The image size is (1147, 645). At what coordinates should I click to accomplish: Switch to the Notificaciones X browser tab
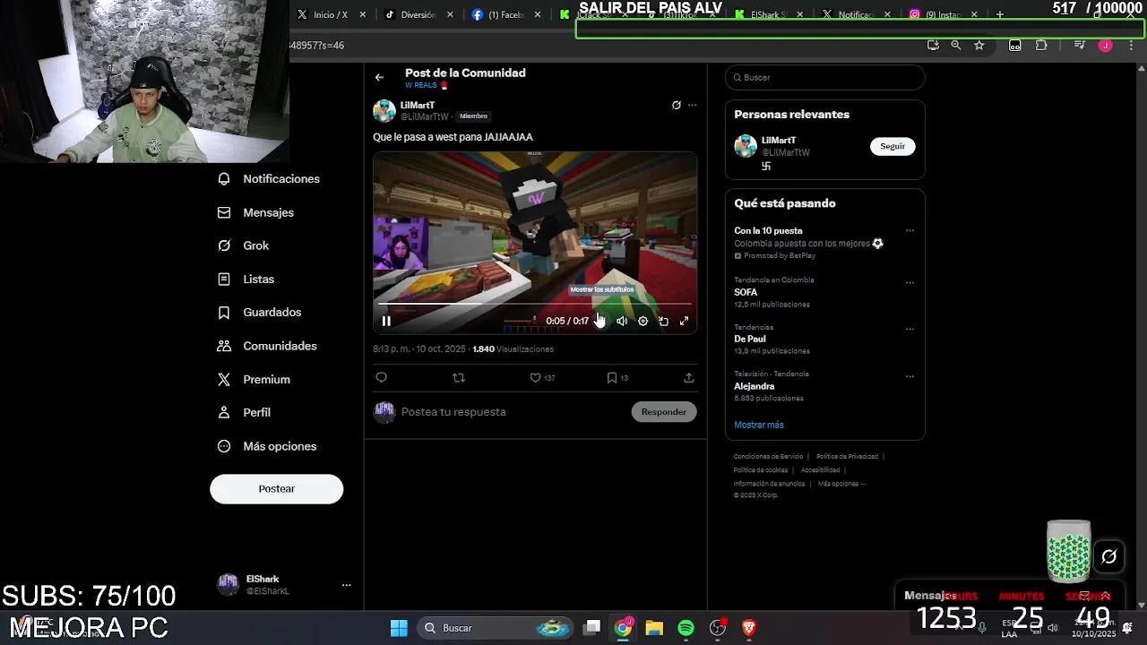[855, 14]
